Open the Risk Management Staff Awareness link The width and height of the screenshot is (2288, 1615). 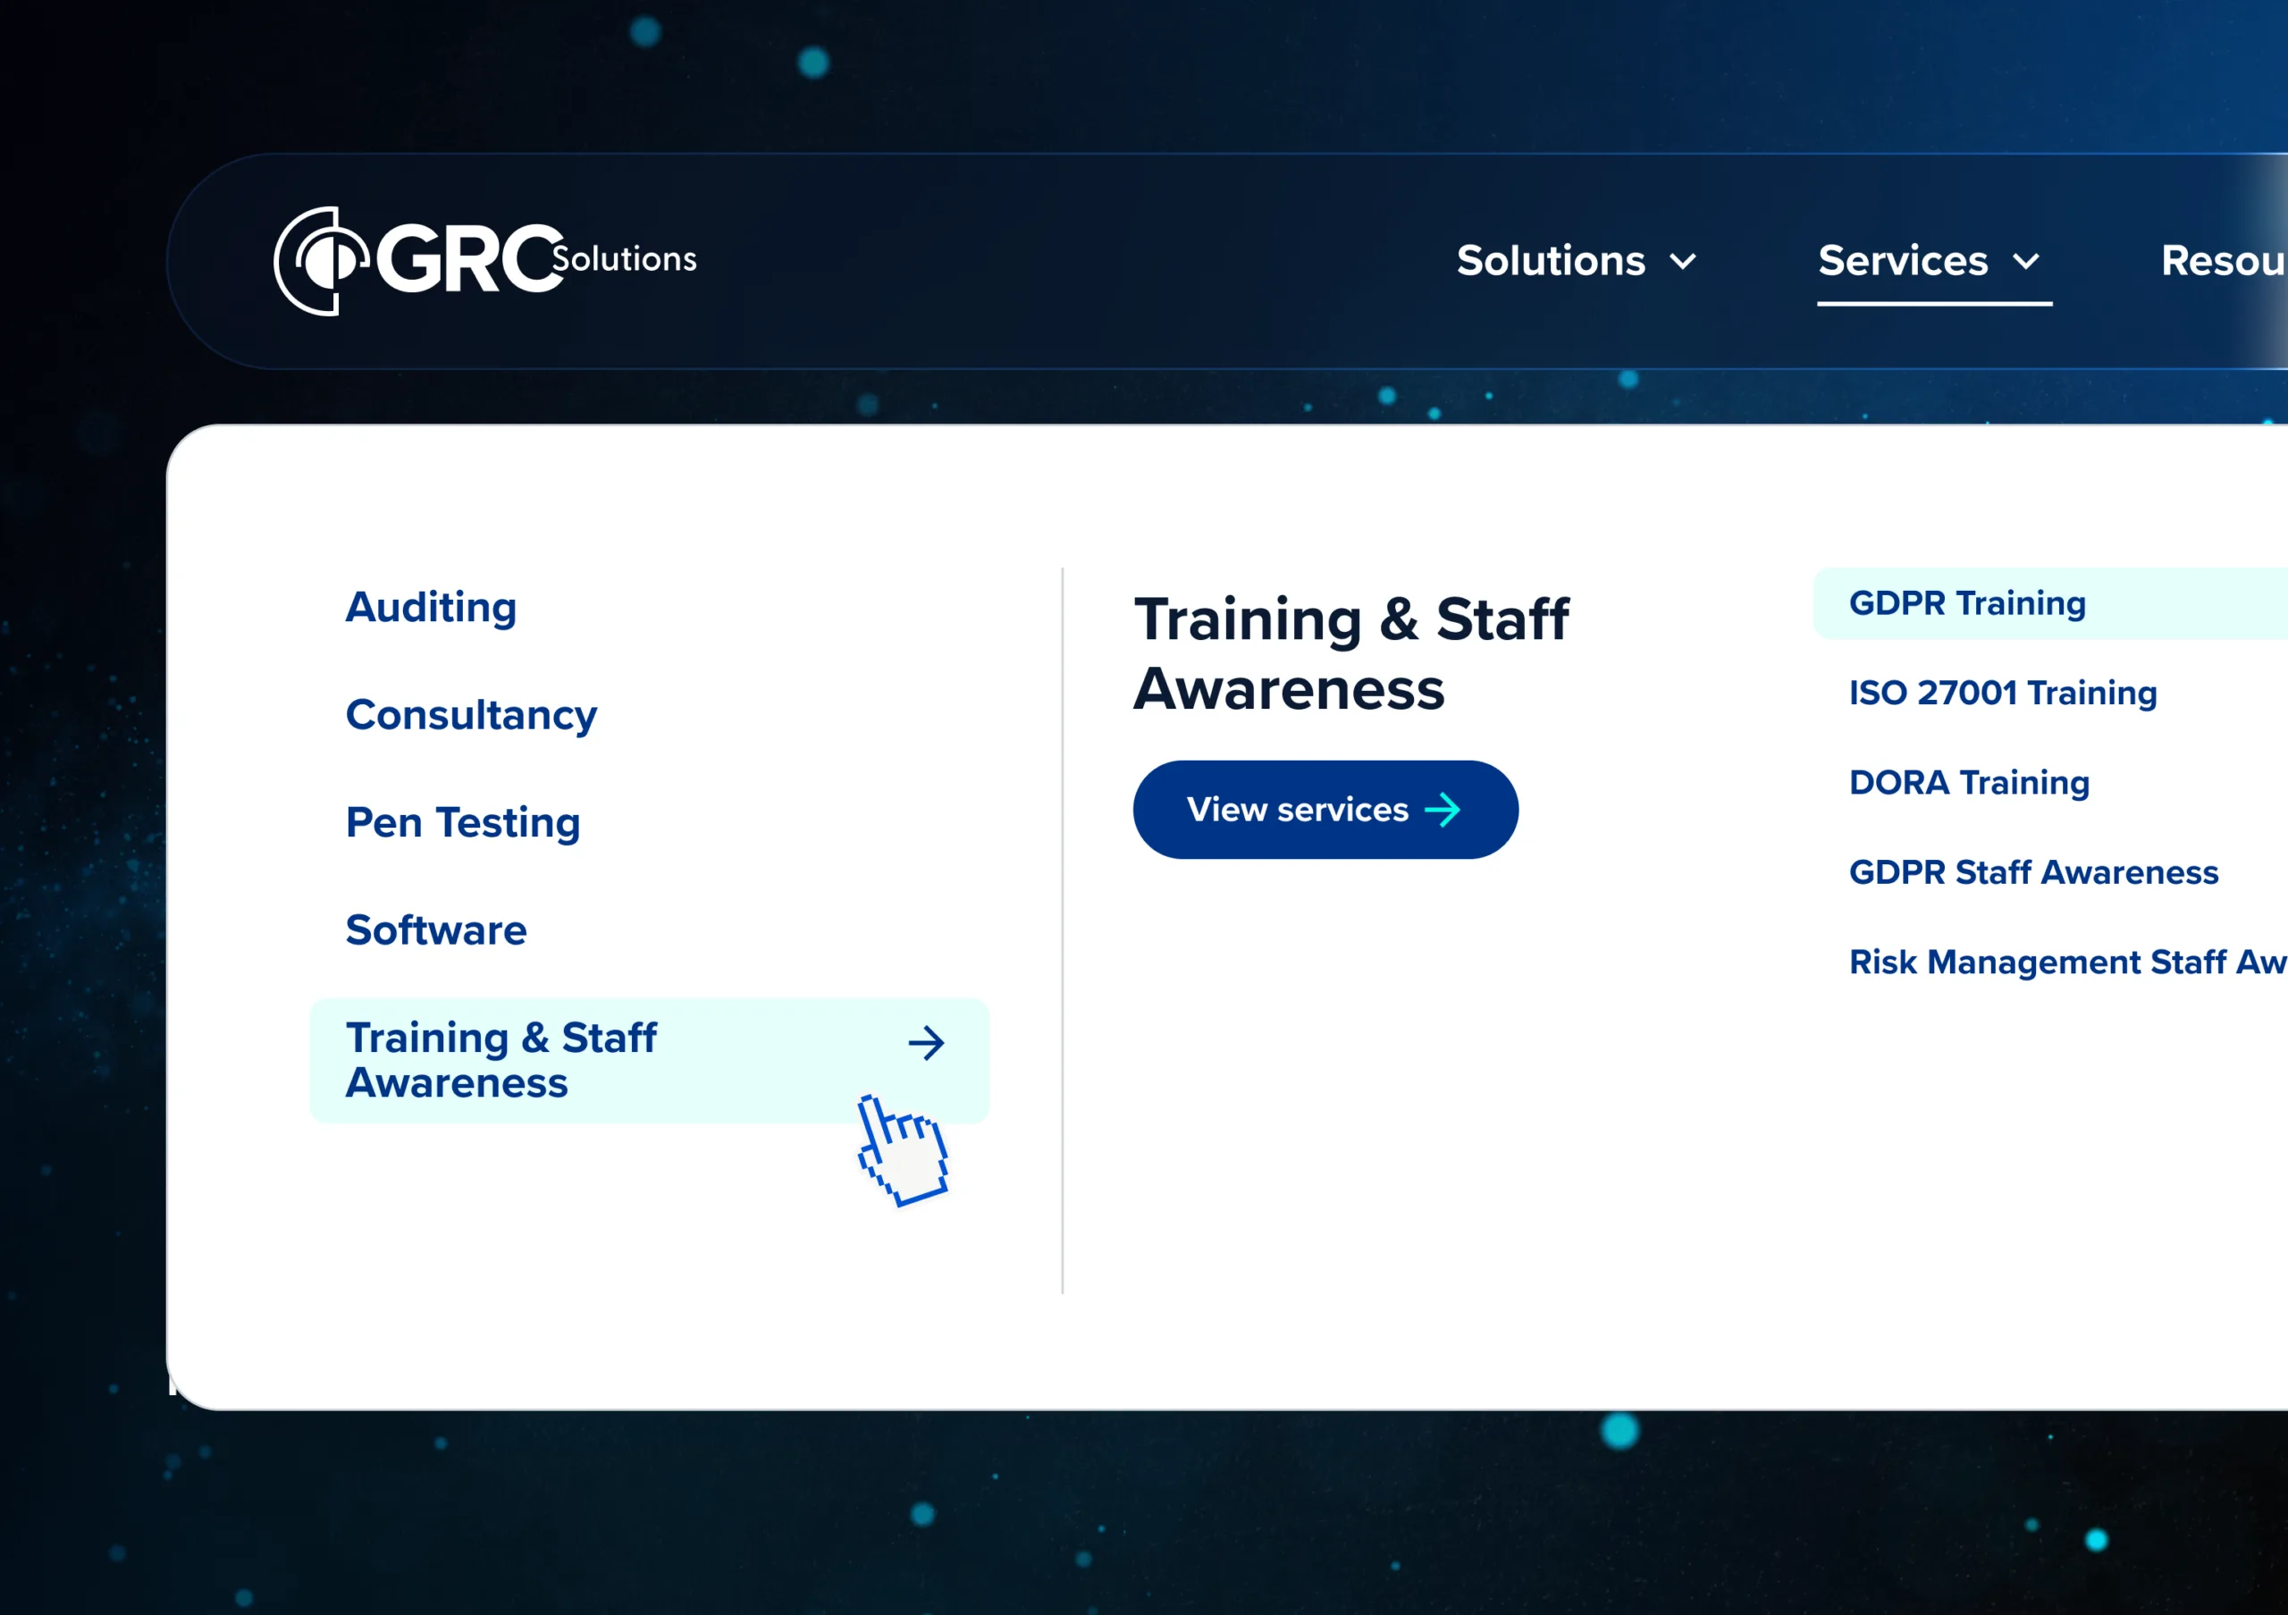[2068, 963]
